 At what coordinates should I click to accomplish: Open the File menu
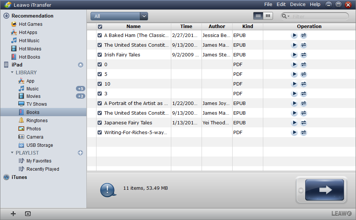click(268, 4)
